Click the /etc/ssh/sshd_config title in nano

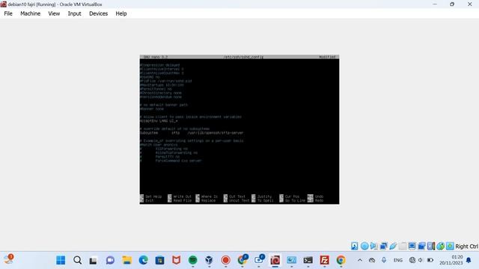(x=243, y=57)
